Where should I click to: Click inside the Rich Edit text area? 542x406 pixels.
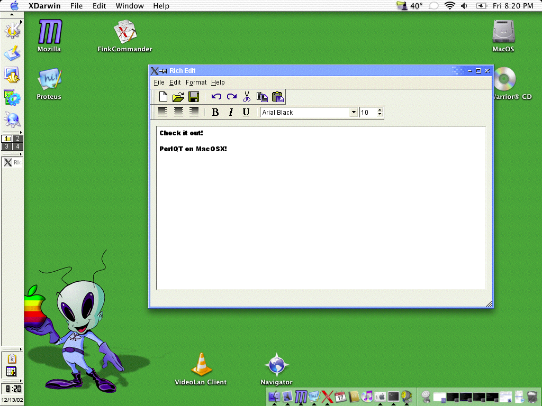321,208
